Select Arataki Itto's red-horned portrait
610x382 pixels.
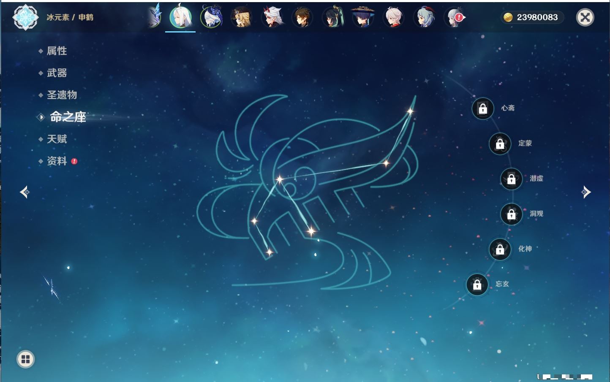coord(272,17)
